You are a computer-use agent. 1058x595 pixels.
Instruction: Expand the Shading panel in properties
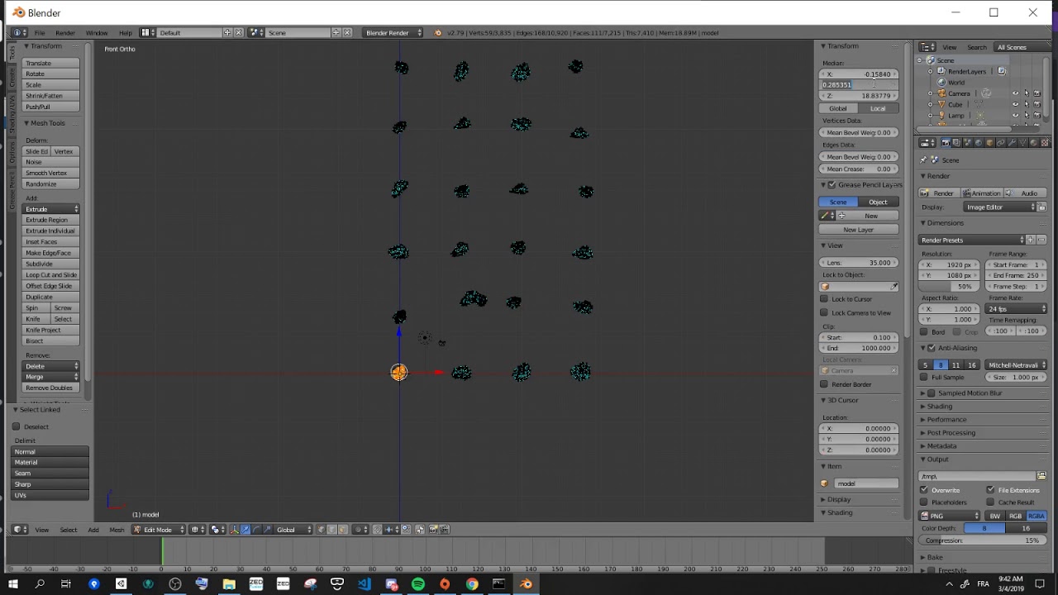(x=940, y=406)
